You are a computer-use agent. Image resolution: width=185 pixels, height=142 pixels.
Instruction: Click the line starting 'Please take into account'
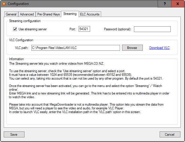86,104
